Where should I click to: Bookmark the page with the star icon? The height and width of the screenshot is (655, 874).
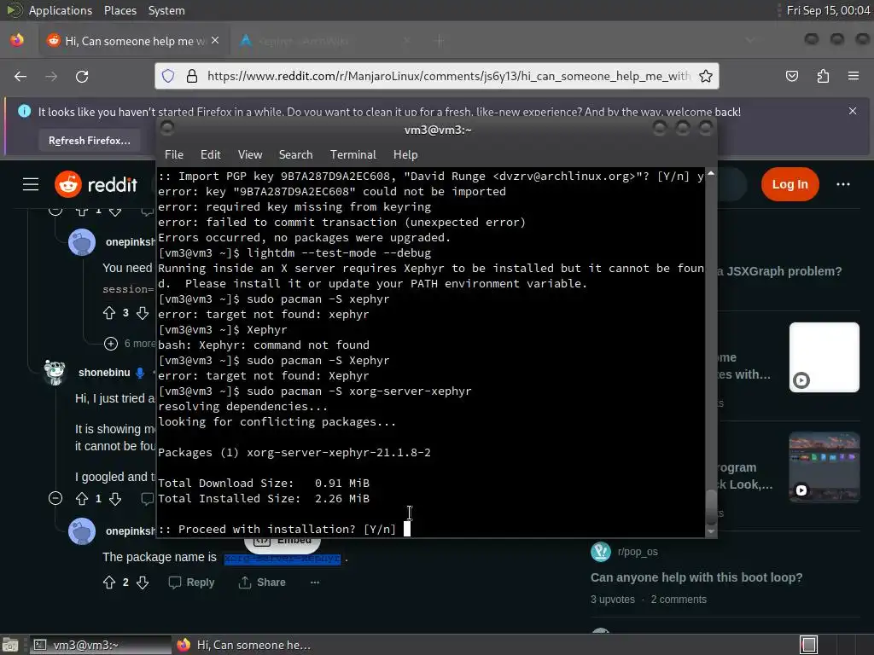click(x=706, y=76)
